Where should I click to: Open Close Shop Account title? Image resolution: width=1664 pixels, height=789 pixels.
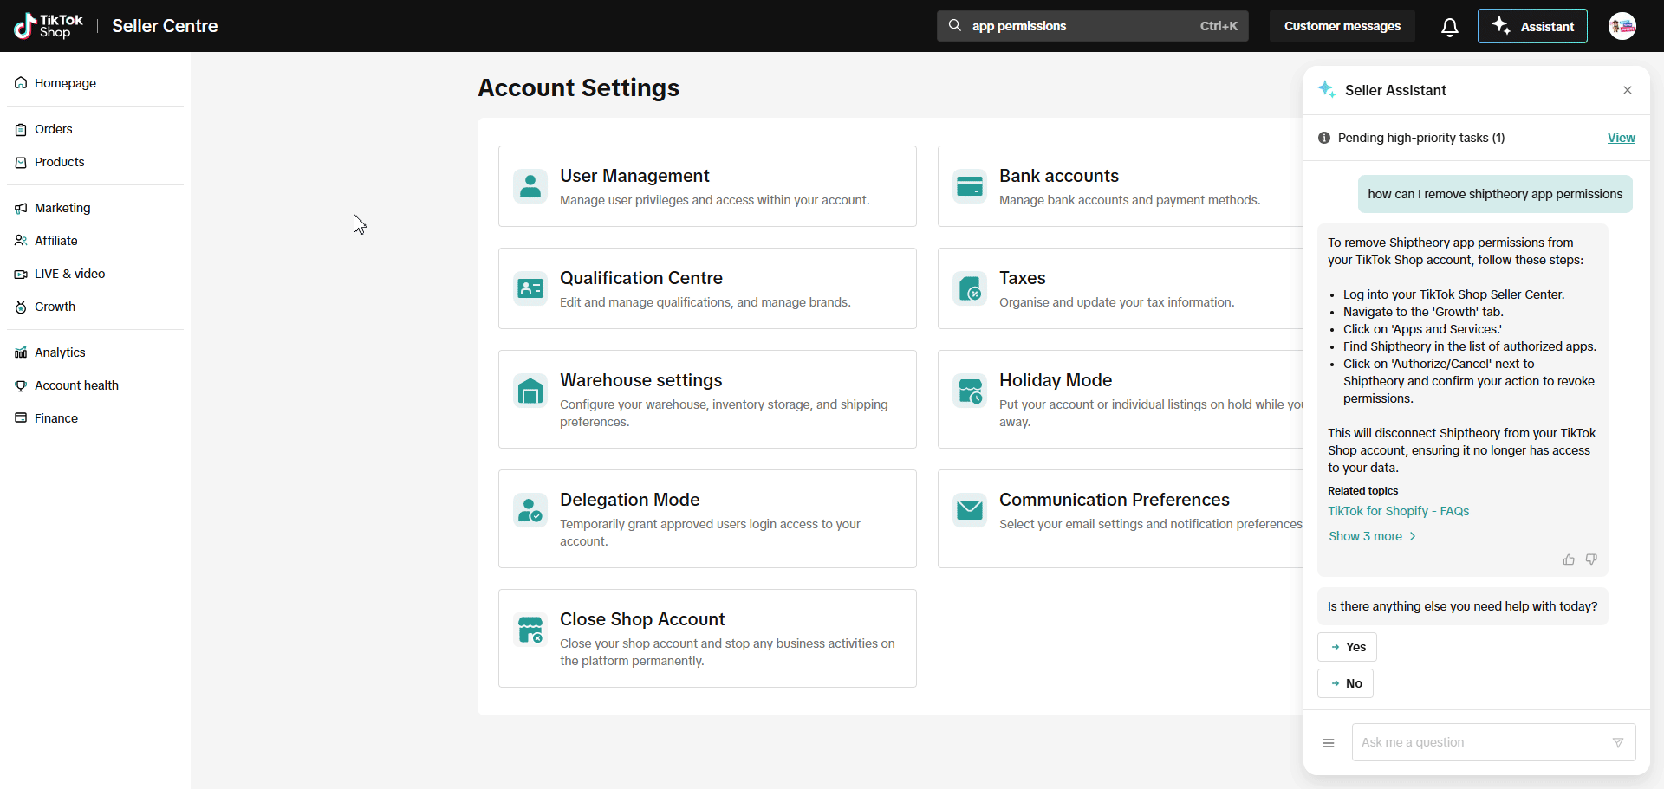(642, 619)
